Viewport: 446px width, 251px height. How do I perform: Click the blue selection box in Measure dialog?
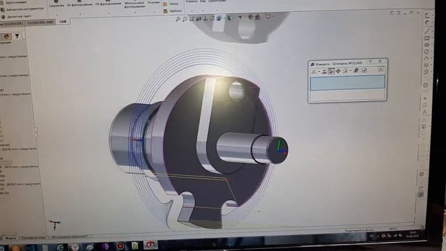347,82
